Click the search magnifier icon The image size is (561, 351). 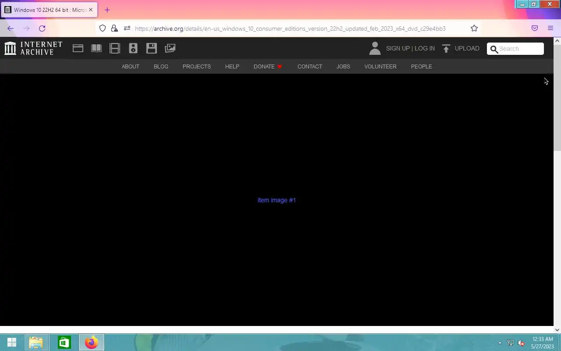494,49
